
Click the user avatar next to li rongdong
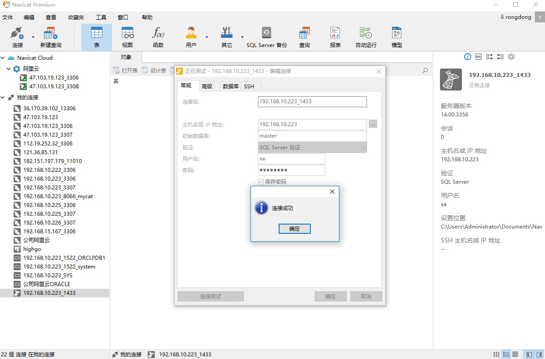540,17
